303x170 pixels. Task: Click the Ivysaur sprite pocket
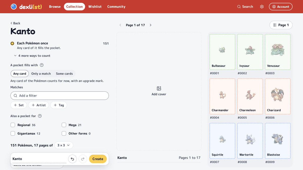click(250, 52)
